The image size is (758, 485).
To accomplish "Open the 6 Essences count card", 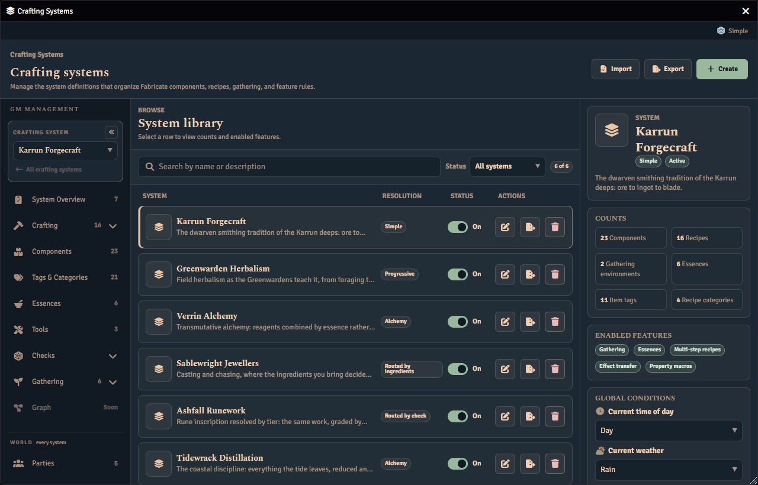I will (707, 269).
